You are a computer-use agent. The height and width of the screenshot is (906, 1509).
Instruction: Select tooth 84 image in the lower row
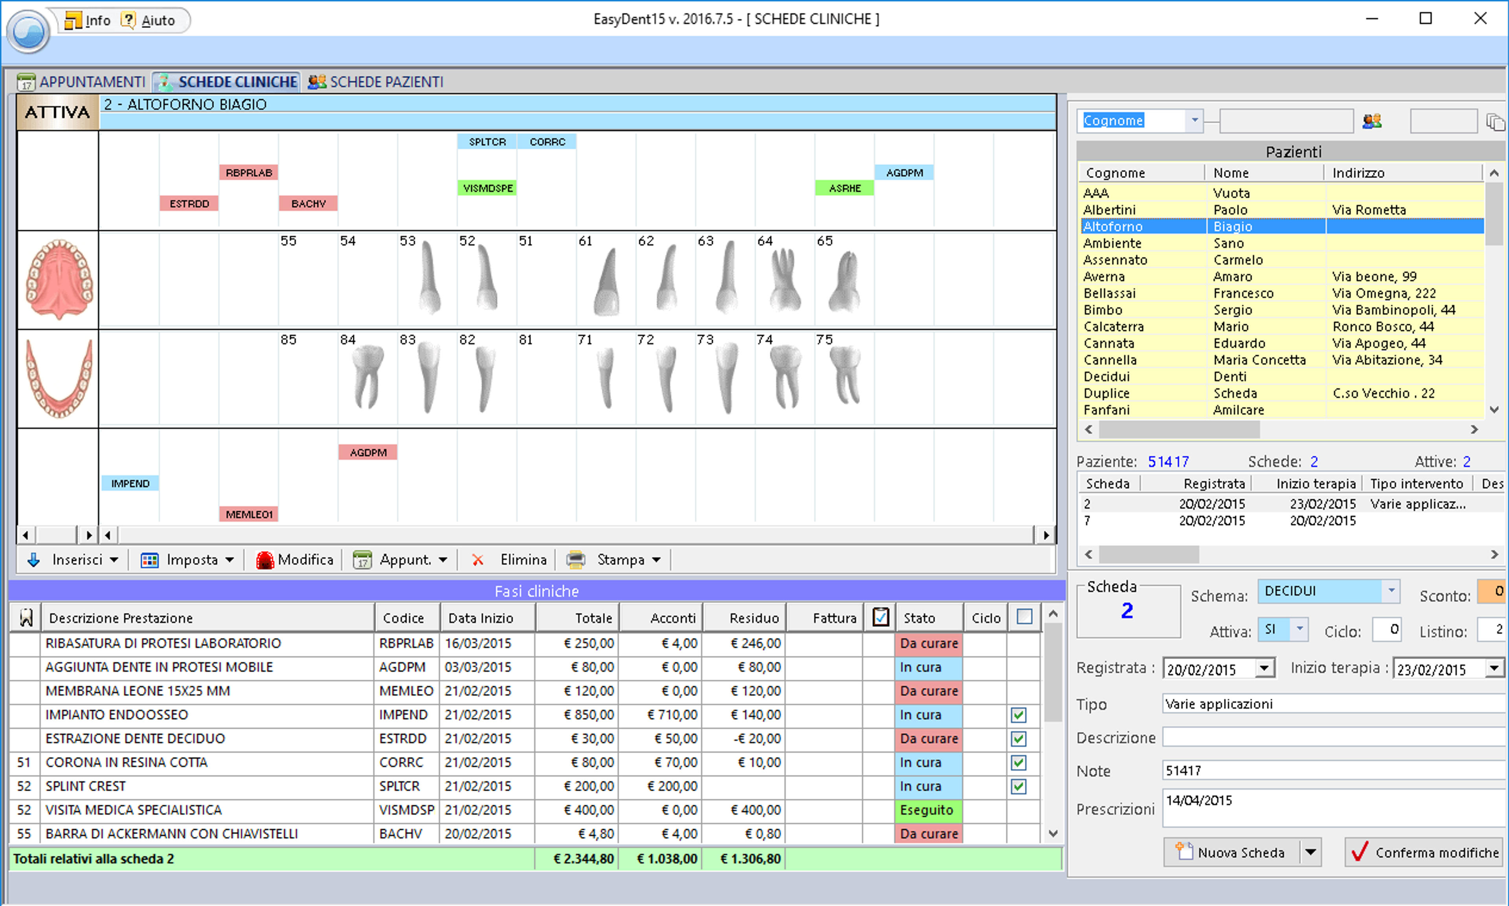368,377
